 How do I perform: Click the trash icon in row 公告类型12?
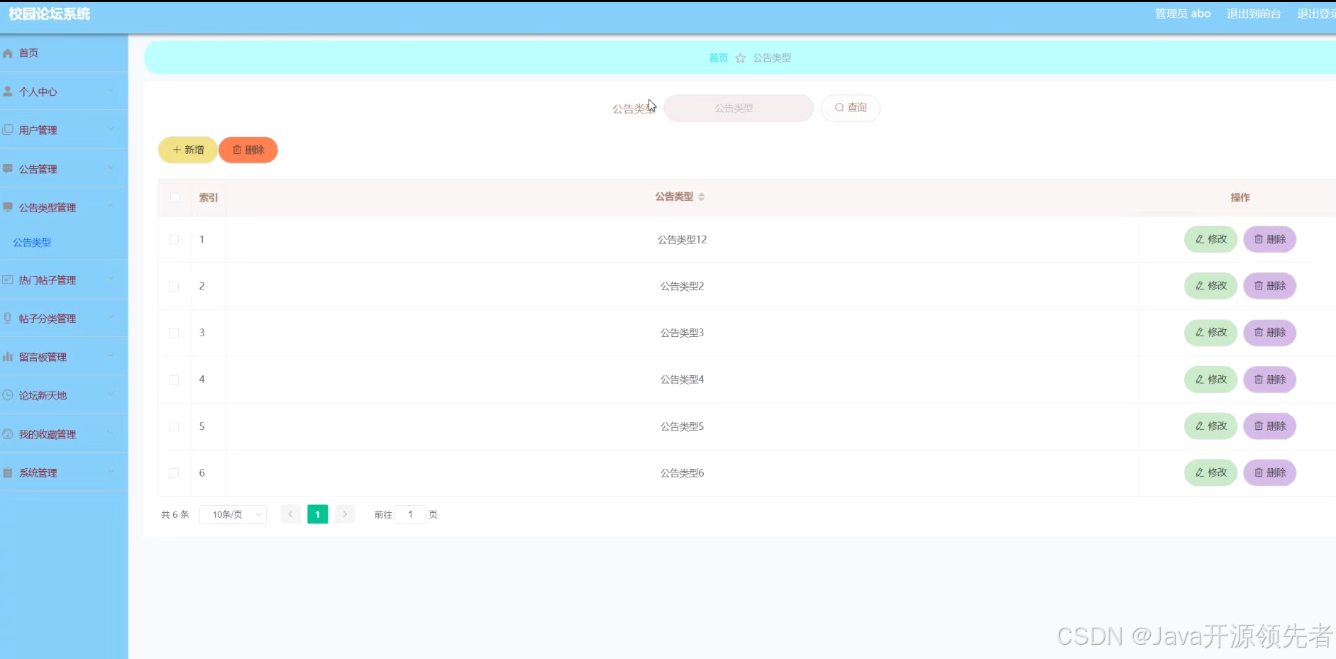pyautogui.click(x=1259, y=239)
